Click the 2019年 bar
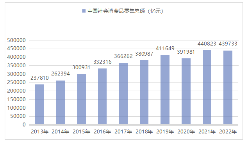The height and width of the screenshot is (142, 248). coord(165,90)
